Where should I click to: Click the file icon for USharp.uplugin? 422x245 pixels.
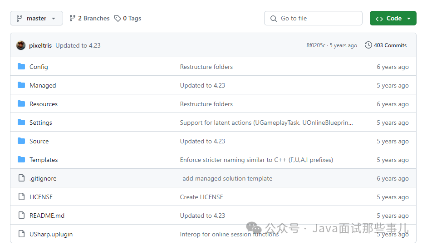pos(21,234)
